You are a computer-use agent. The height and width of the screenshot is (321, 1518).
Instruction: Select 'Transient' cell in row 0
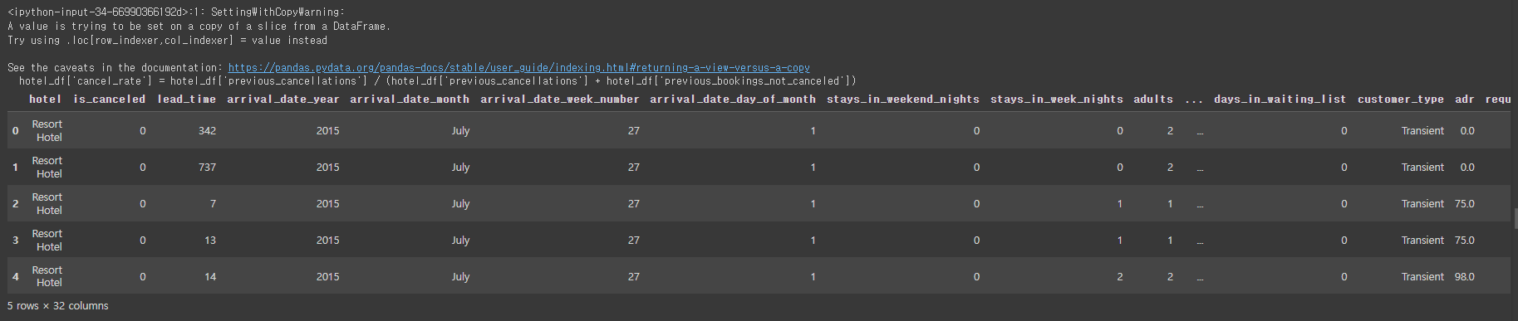click(x=1422, y=130)
